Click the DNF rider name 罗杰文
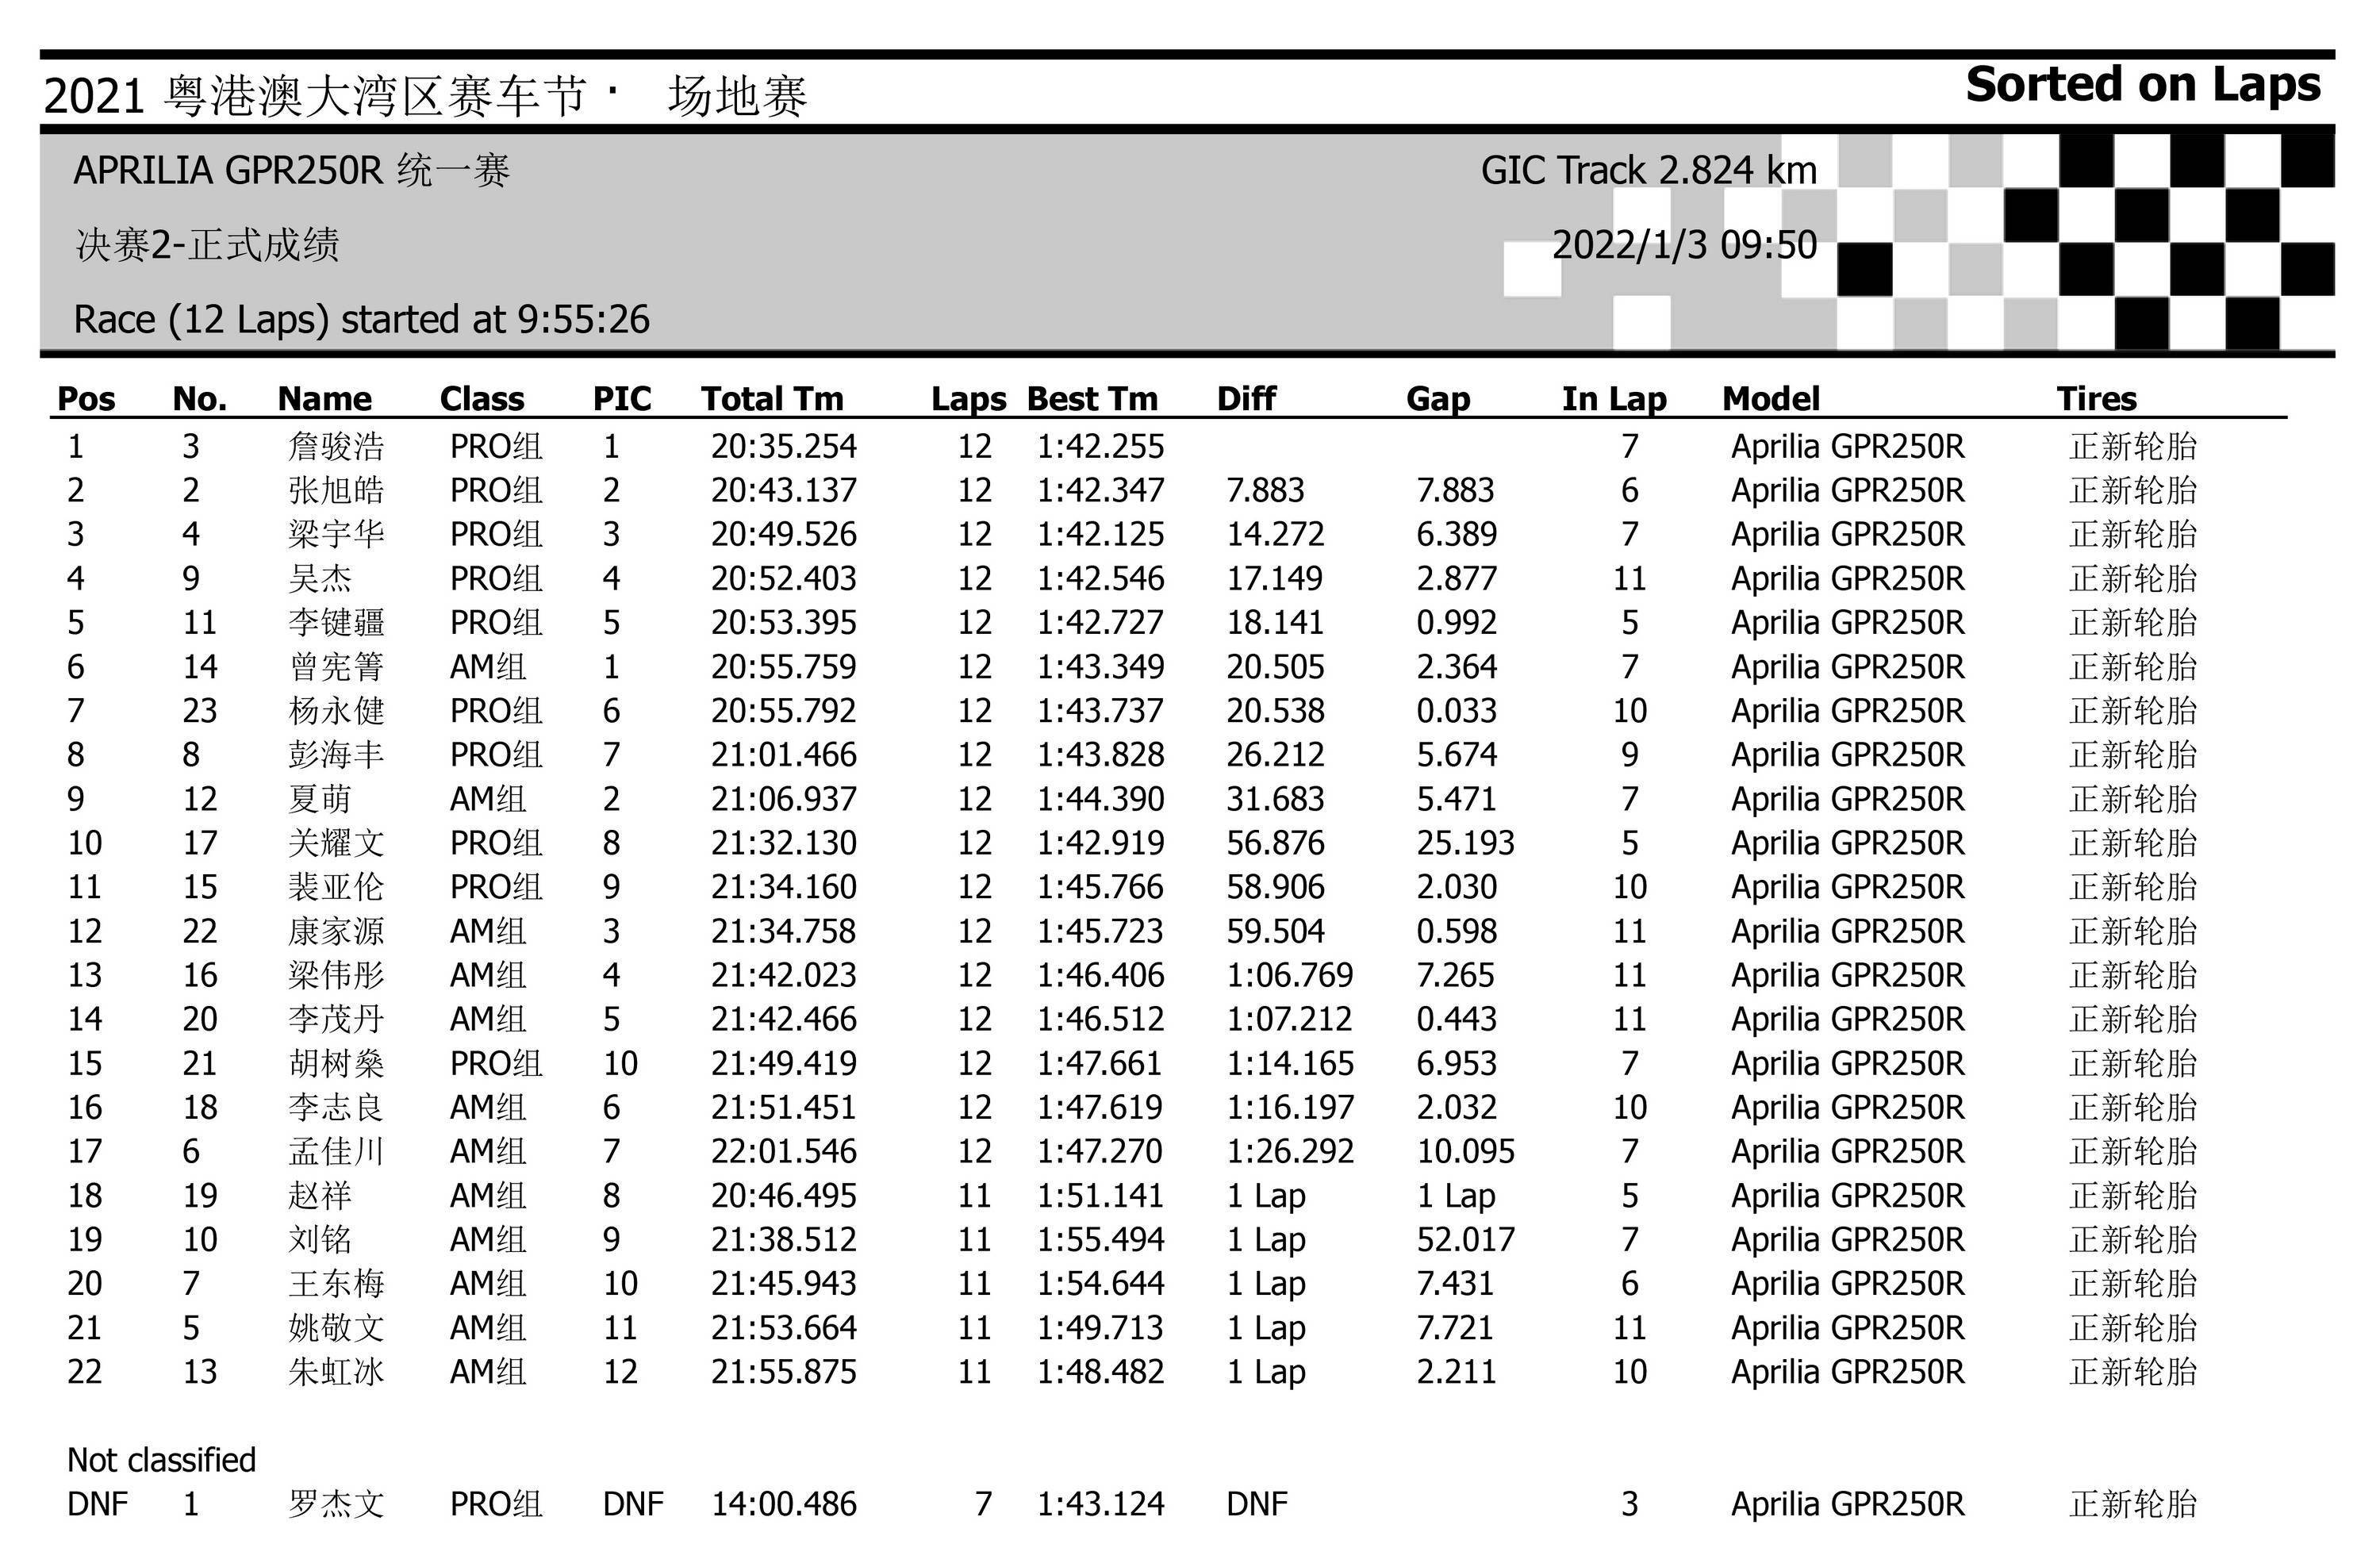Image resolution: width=2380 pixels, height=1563 pixels. tap(335, 1504)
